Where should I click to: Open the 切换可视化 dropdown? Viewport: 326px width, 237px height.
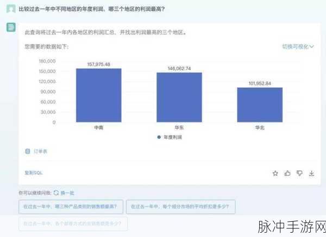tap(298, 46)
